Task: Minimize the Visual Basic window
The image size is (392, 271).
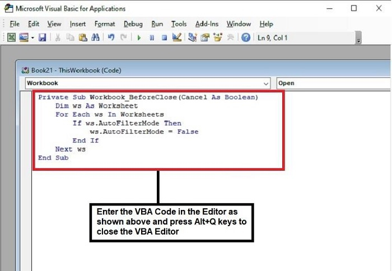Action: [x=330, y=8]
